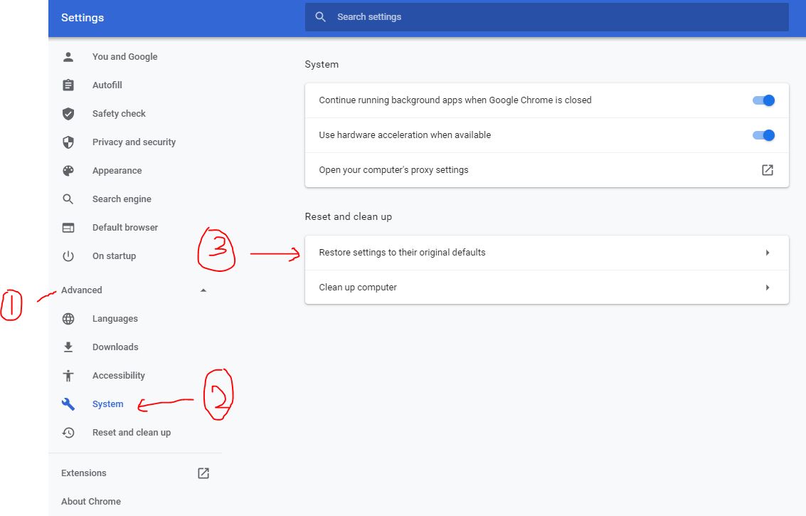Click the shield icon for Privacy and security
The image size is (806, 516).
[x=68, y=142]
